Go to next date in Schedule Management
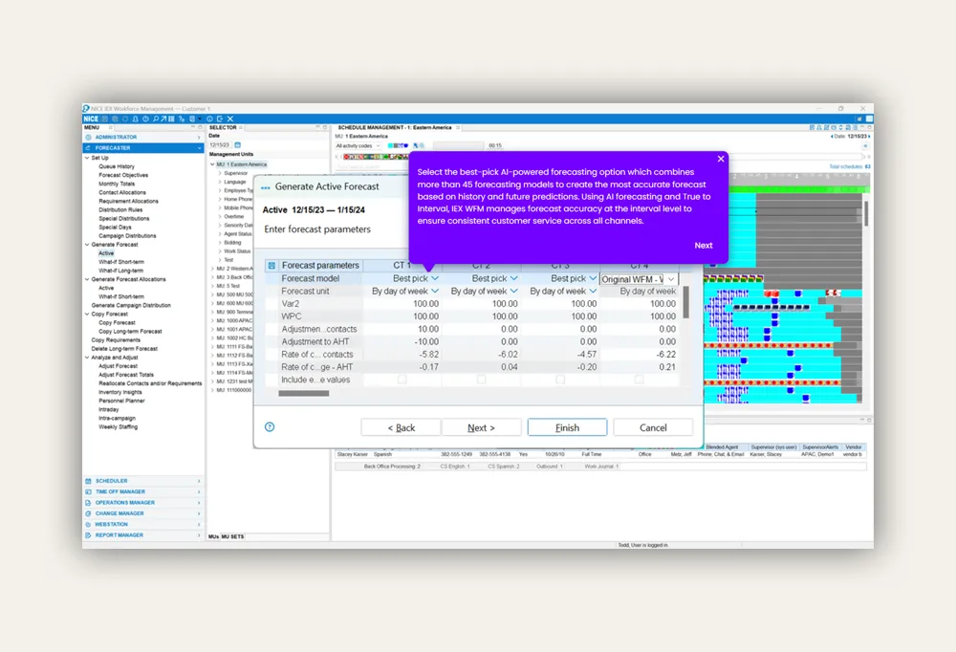Screen dimensions: 956x652 (x=869, y=137)
